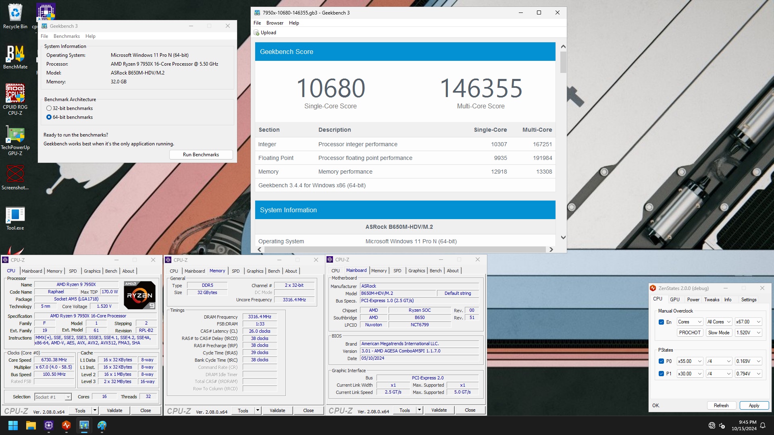
Task: Click Apply in ZenStates
Action: coord(754,406)
